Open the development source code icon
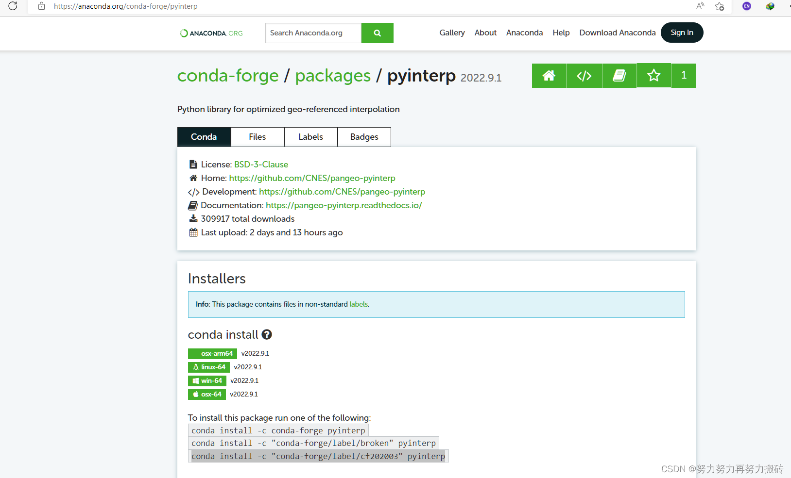Image resolution: width=791 pixels, height=478 pixels. click(x=584, y=76)
